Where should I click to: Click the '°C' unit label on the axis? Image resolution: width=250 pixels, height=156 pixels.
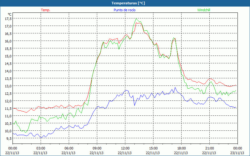pyautogui.click(x=10, y=14)
